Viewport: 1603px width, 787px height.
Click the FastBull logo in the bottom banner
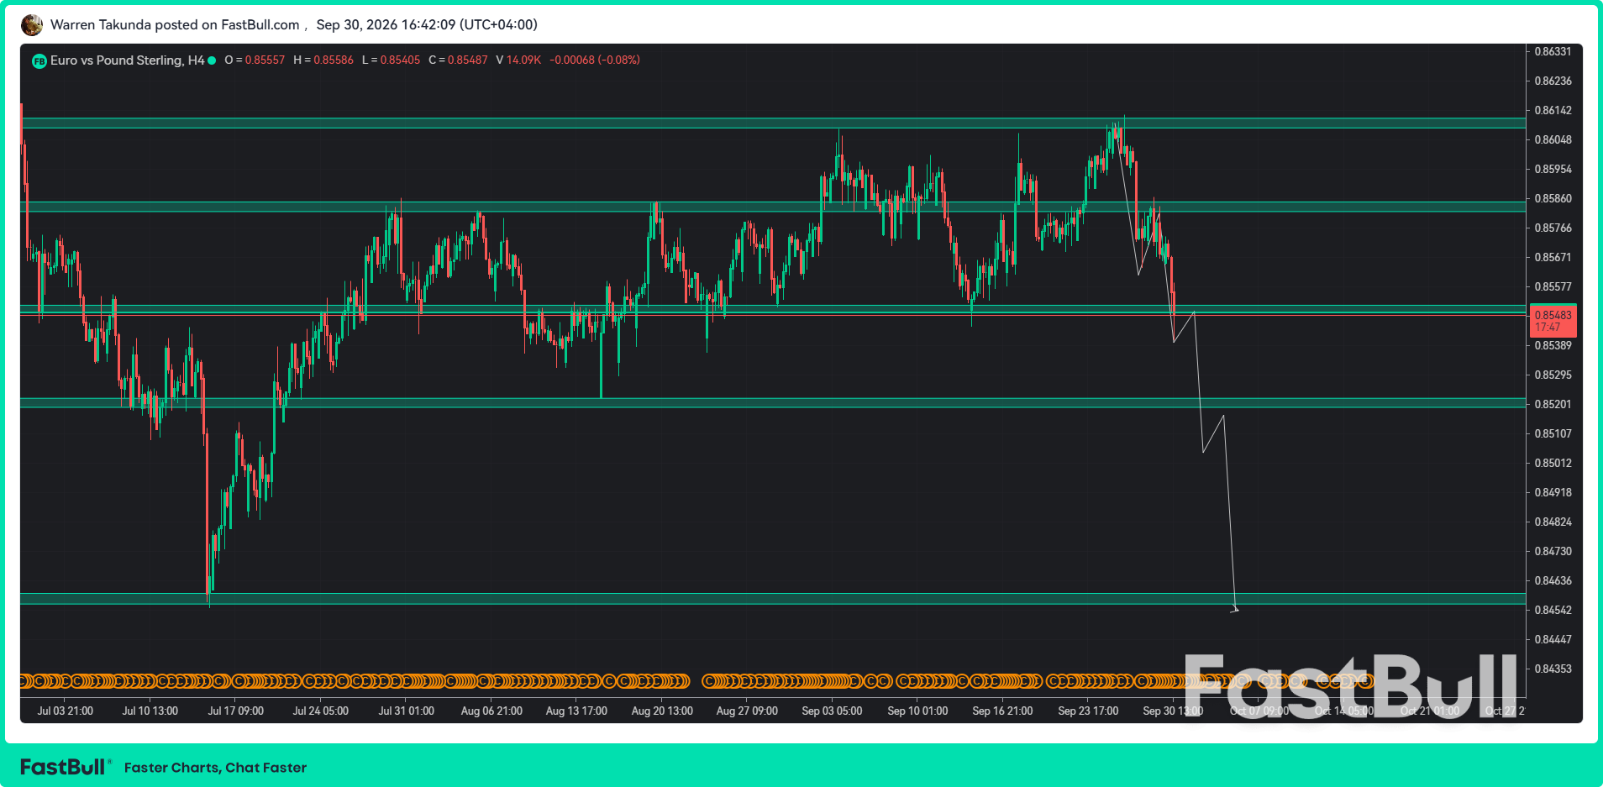[x=66, y=767]
